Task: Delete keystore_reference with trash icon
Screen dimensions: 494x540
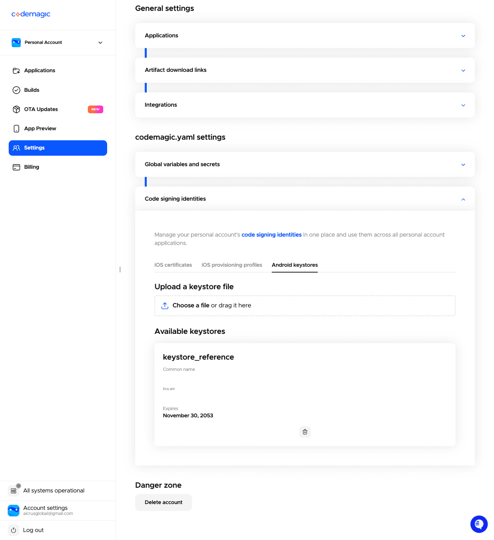Action: coord(305,432)
